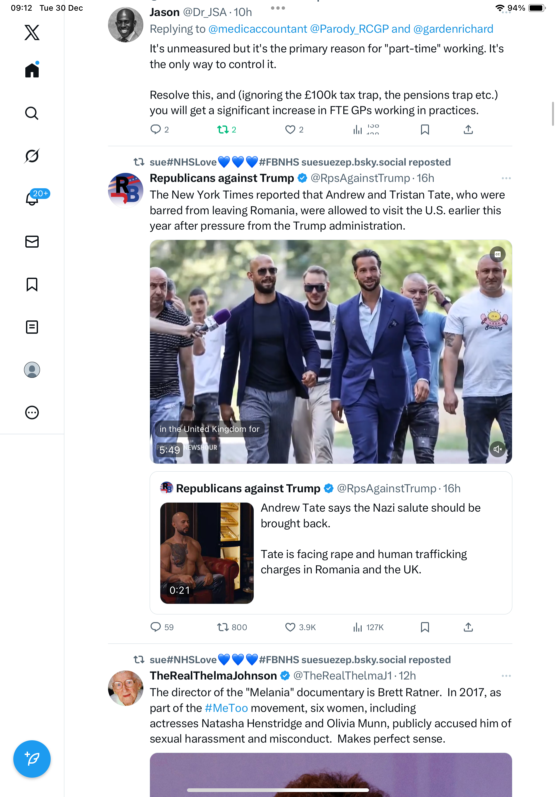Click the #MeToo hashtag link
The width and height of the screenshot is (556, 797).
point(226,708)
